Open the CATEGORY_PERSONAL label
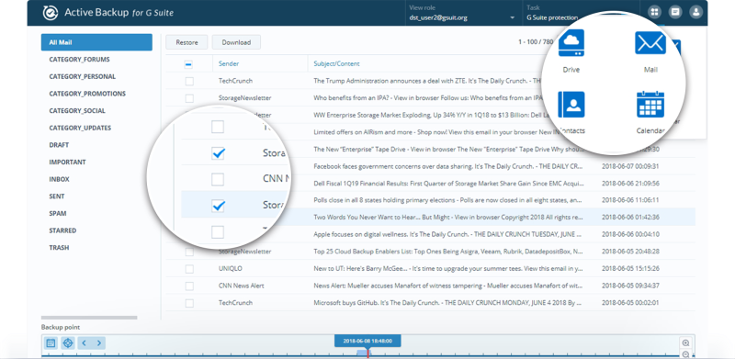The width and height of the screenshot is (735, 359). 83,76
